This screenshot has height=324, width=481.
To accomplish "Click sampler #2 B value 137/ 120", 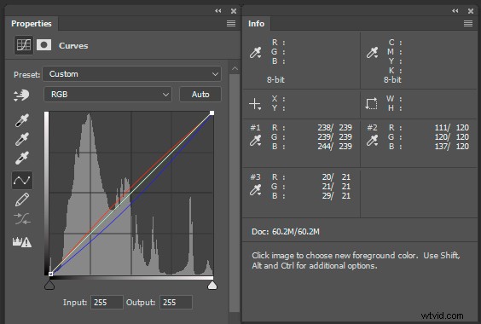I will [451, 147].
